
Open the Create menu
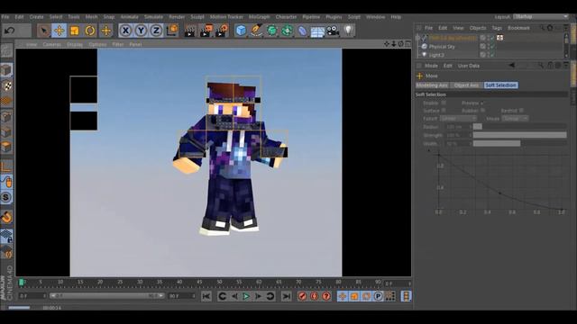tap(36, 17)
